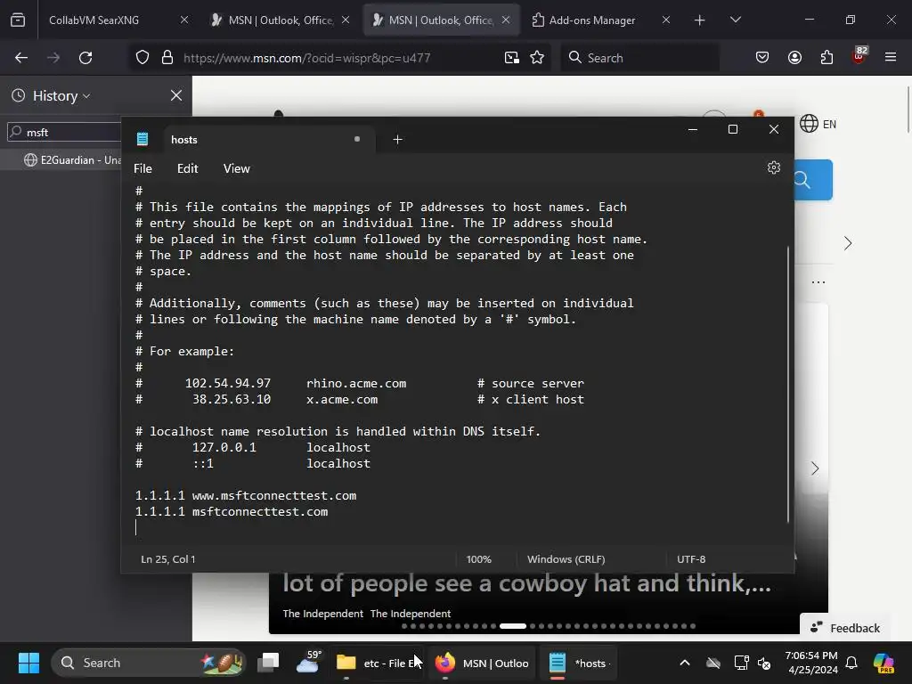912x684 pixels.
Task: Add a new Notepad tab
Action: 397,140
